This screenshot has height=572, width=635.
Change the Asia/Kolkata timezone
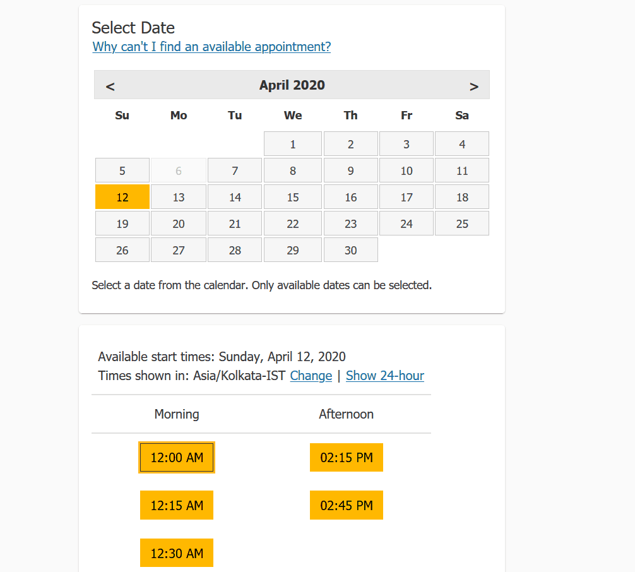311,376
